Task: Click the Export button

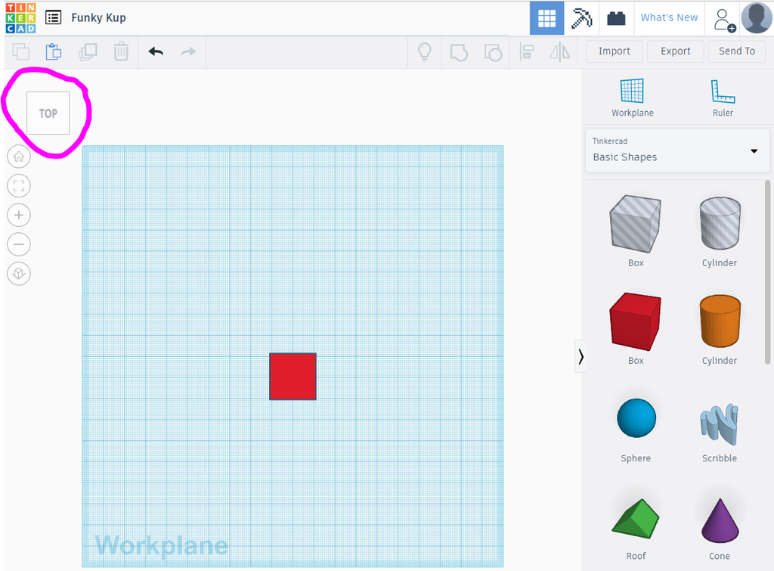Action: [x=675, y=51]
